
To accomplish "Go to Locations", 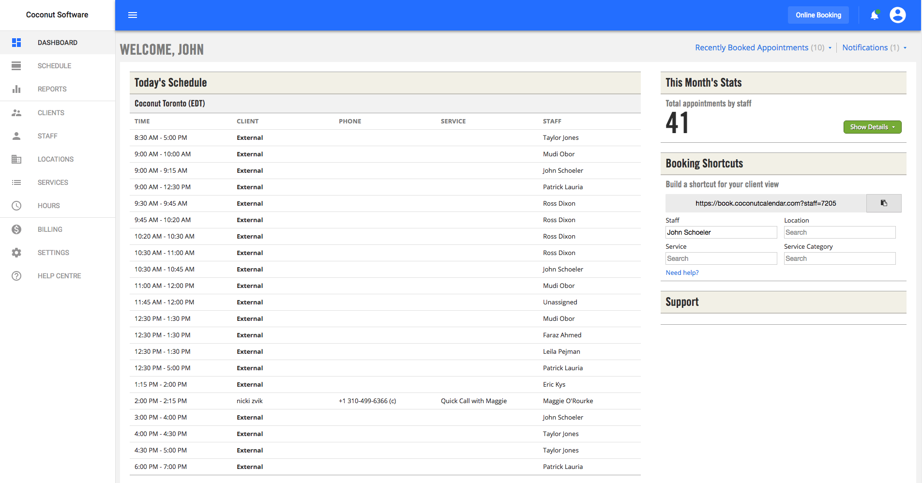I will coord(58,159).
